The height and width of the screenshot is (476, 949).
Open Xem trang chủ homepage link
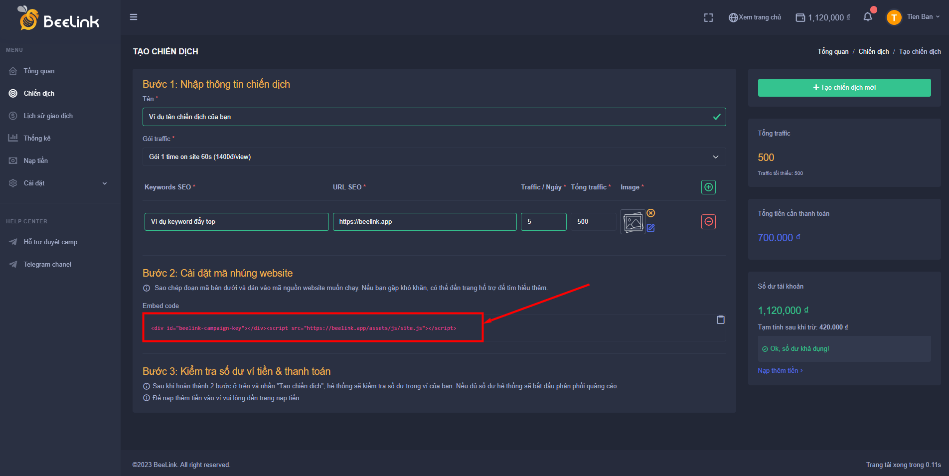[x=755, y=17]
